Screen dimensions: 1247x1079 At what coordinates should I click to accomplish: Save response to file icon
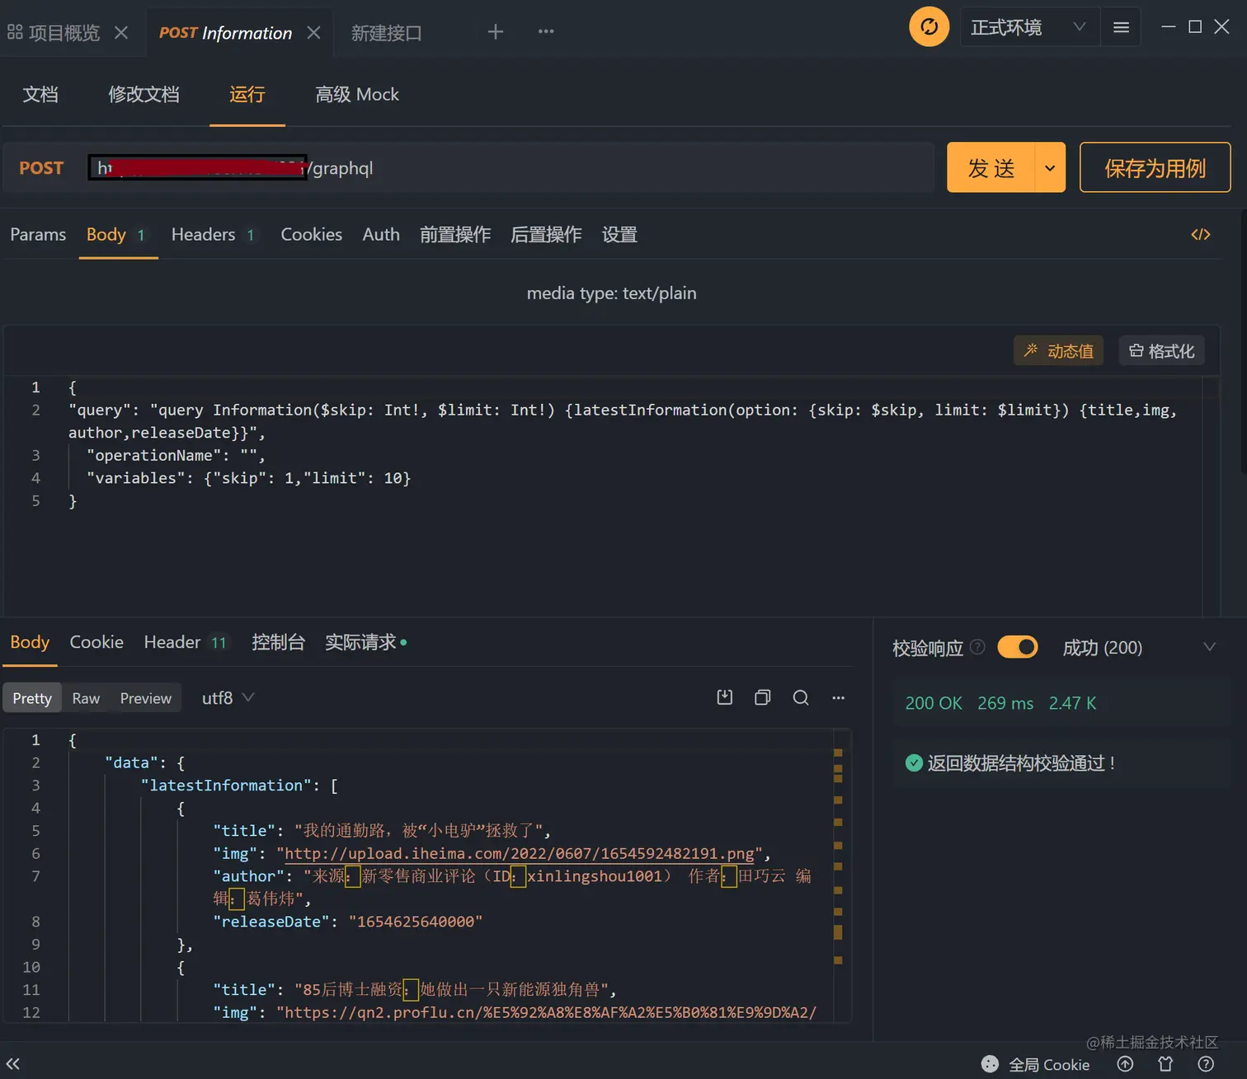(x=725, y=697)
